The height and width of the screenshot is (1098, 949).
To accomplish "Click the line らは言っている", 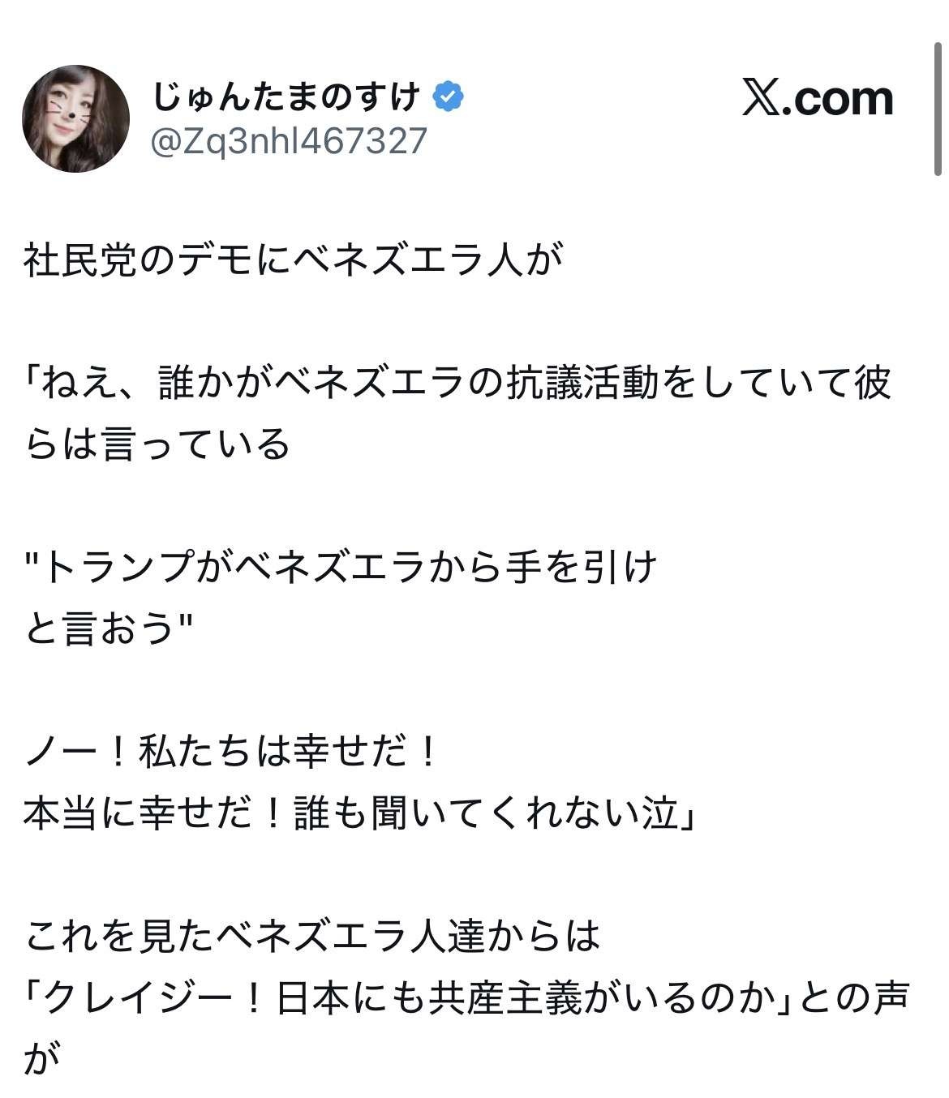I will pyautogui.click(x=157, y=444).
